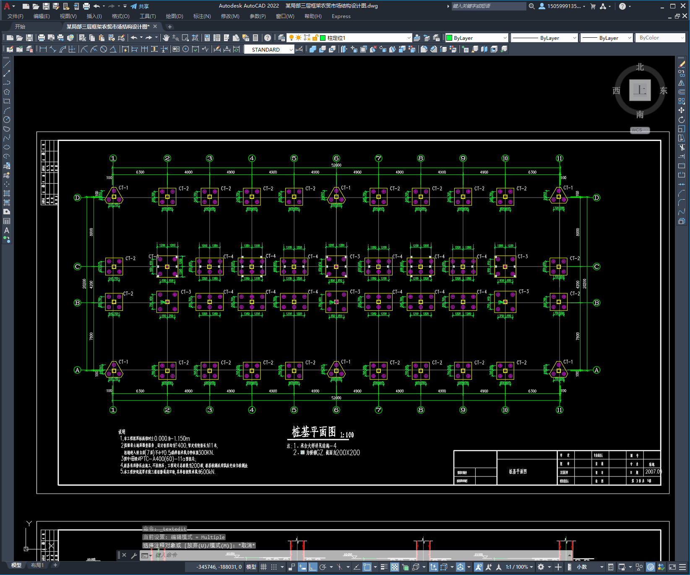The width and height of the screenshot is (690, 575).
Task: Click the ByColor plot style box
Action: [x=660, y=38]
